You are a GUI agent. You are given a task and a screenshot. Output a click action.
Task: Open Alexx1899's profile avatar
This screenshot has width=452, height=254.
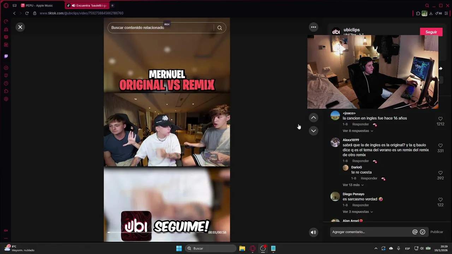click(335, 143)
